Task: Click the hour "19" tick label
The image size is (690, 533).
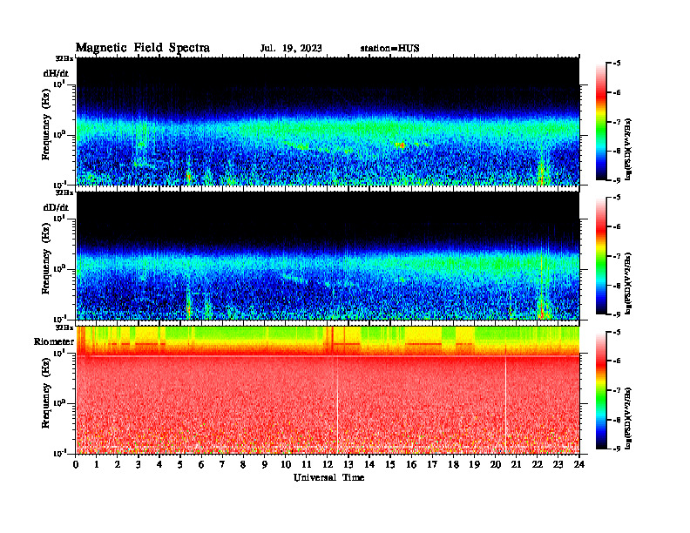Action: 474,464
